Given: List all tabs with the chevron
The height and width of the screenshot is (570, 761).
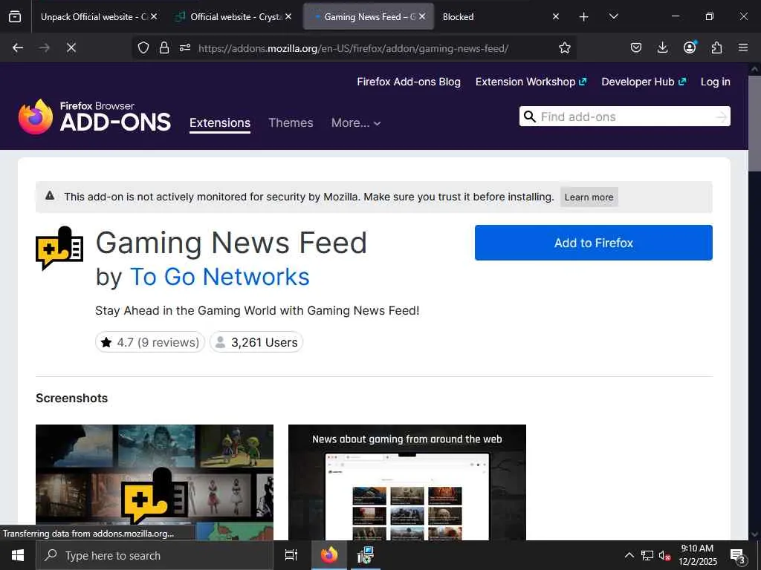Looking at the screenshot, I should click(x=613, y=17).
